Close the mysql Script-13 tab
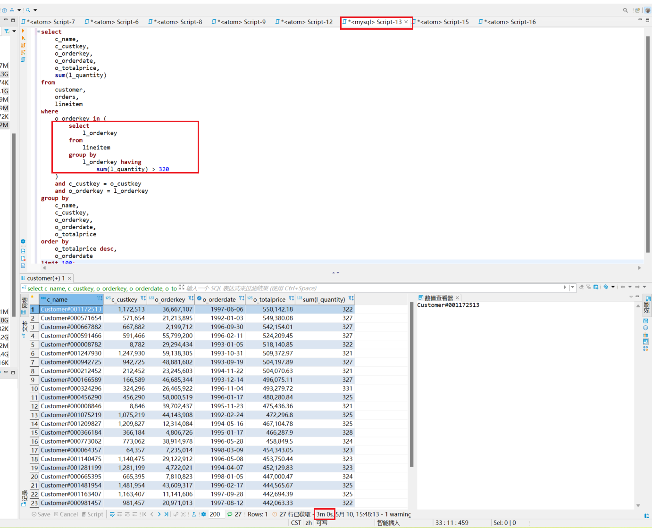This screenshot has height=528, width=652. 406,22
